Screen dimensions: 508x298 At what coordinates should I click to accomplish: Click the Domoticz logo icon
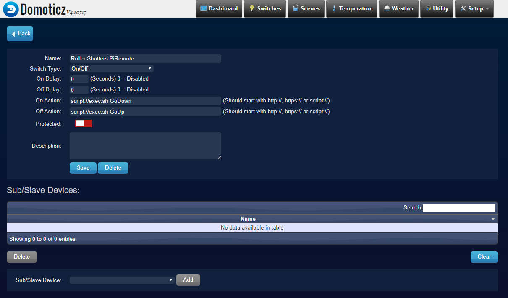tap(10, 9)
